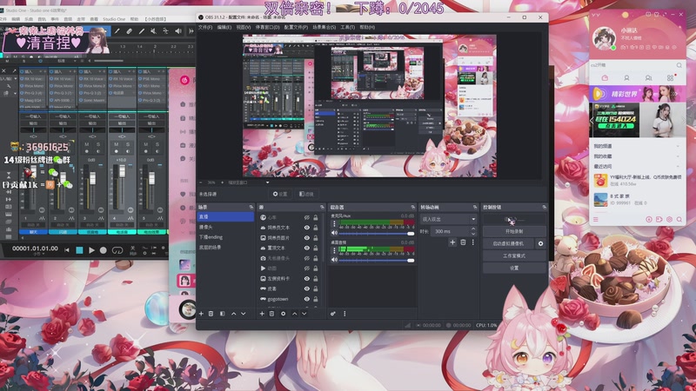The image size is (696, 391).
Task: Toggle loop in Studio One transport
Action: click(117, 250)
